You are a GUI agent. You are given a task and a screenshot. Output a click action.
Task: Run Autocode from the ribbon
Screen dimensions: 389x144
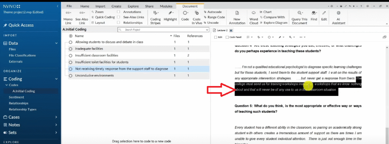(x=213, y=12)
